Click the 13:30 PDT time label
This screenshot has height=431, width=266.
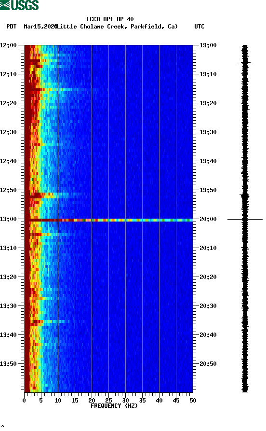click(9, 306)
